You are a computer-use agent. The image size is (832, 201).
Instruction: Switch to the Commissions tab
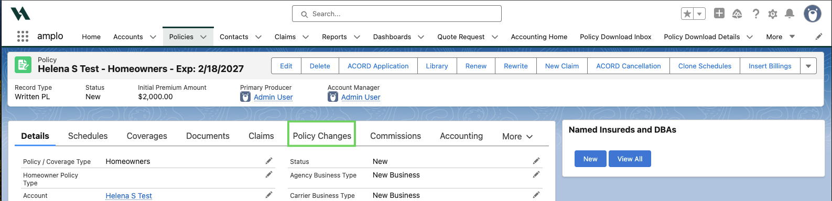395,136
